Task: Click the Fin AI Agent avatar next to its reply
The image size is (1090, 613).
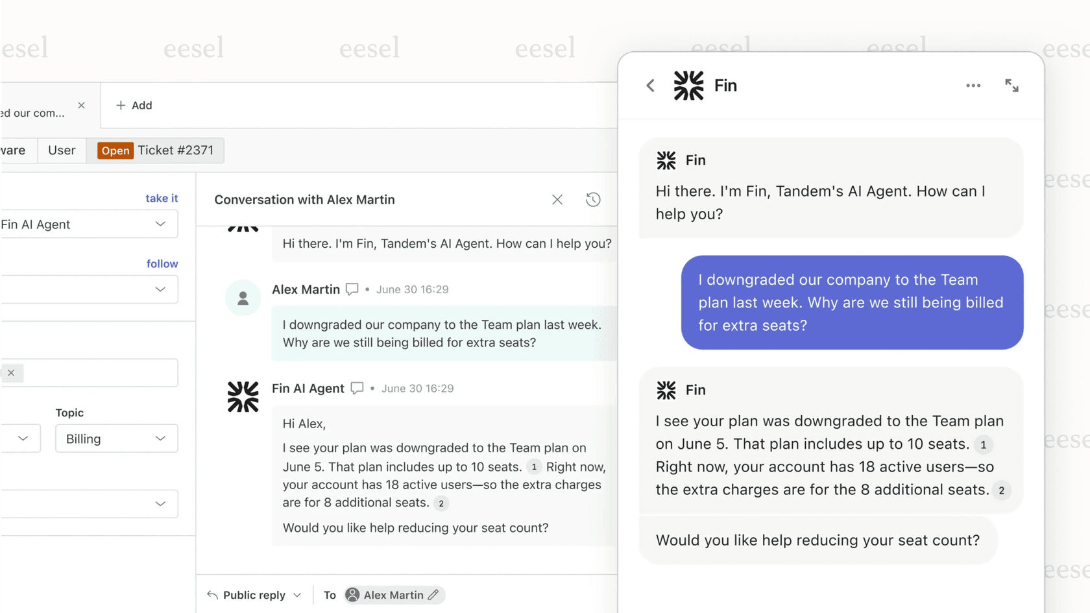Action: tap(243, 396)
